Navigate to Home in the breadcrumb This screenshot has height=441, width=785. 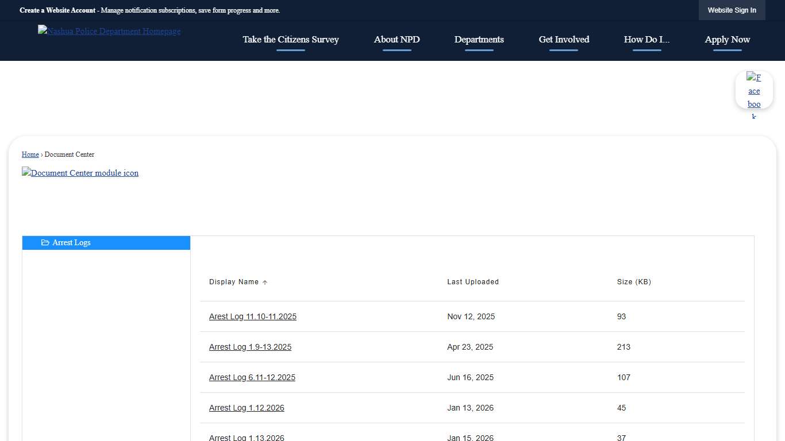click(x=30, y=154)
